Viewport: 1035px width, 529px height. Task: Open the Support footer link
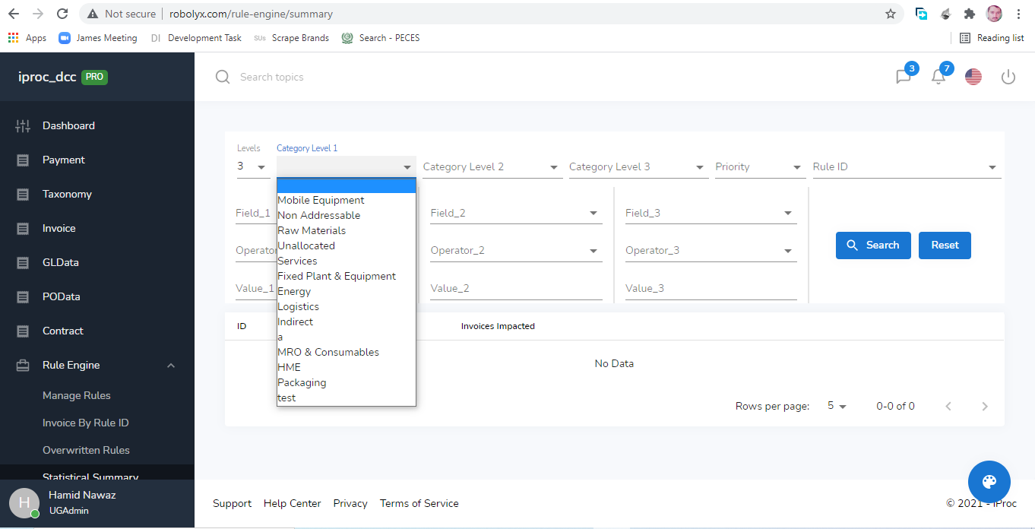click(x=232, y=504)
